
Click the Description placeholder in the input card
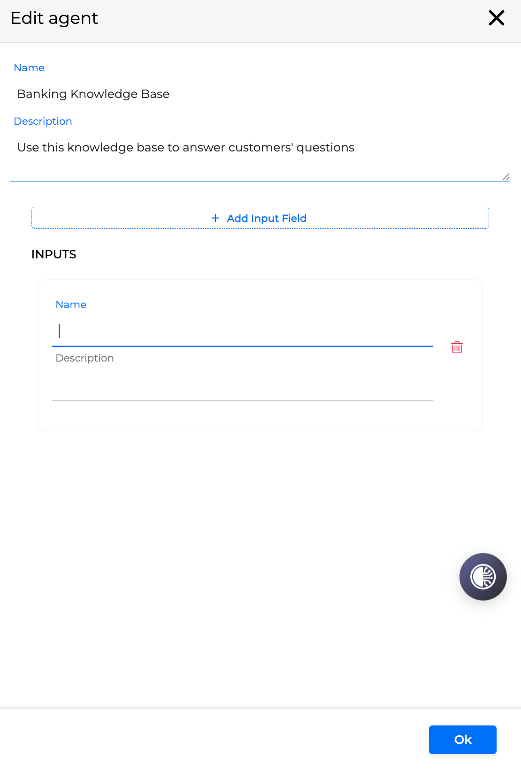pyautogui.click(x=84, y=358)
